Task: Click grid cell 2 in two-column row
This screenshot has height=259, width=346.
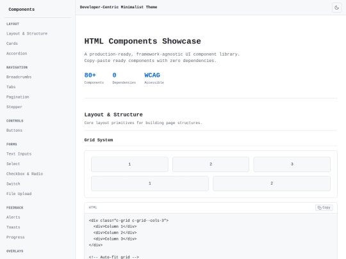Action: click(x=272, y=184)
